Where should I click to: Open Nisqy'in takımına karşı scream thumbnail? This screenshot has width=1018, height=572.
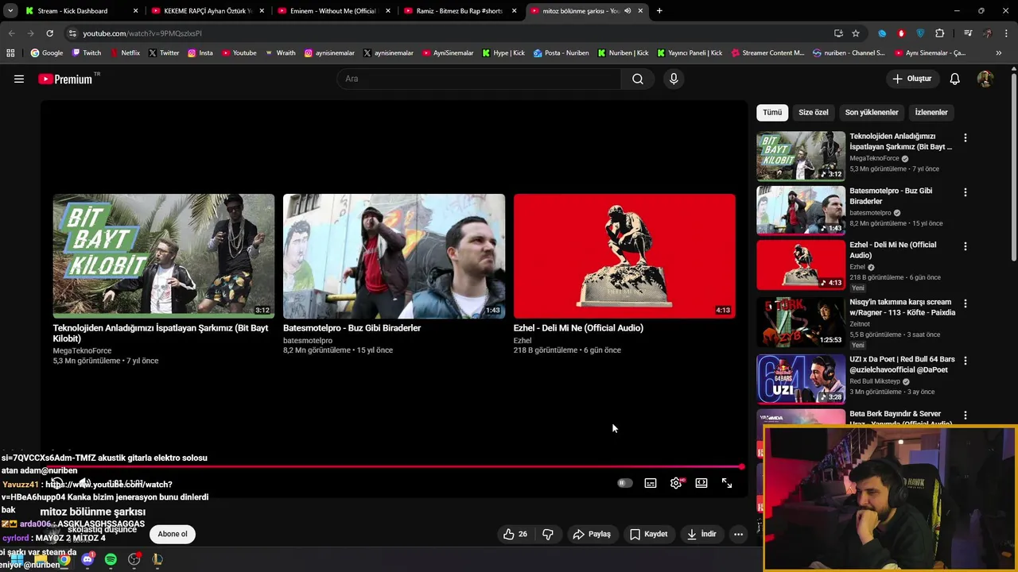[x=801, y=322]
